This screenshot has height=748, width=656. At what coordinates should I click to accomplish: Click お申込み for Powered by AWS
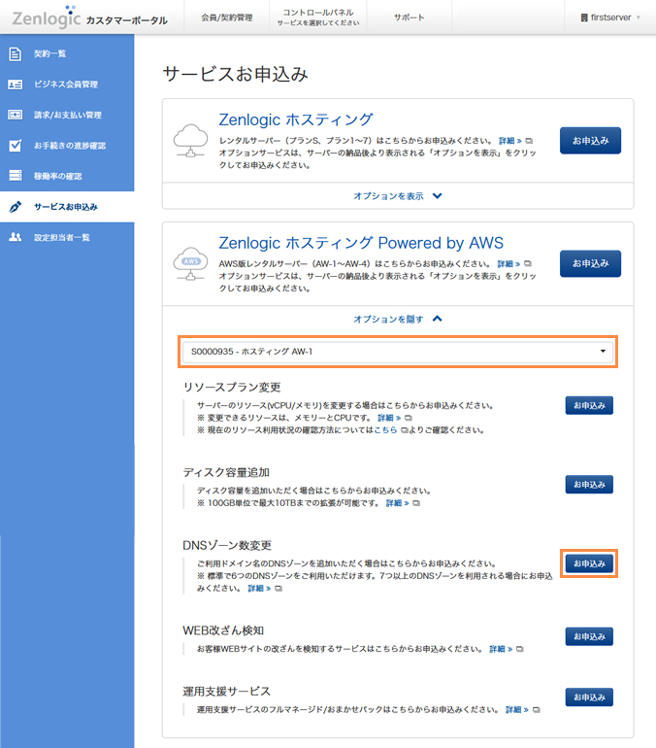(x=590, y=263)
